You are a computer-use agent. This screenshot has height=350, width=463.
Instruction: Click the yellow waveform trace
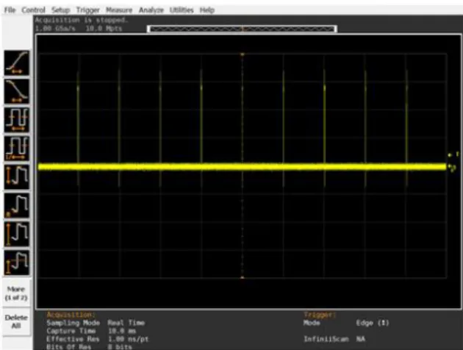pos(242,167)
